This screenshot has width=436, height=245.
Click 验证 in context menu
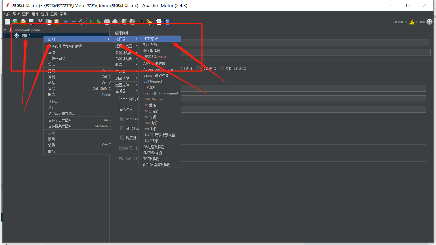coord(77,64)
